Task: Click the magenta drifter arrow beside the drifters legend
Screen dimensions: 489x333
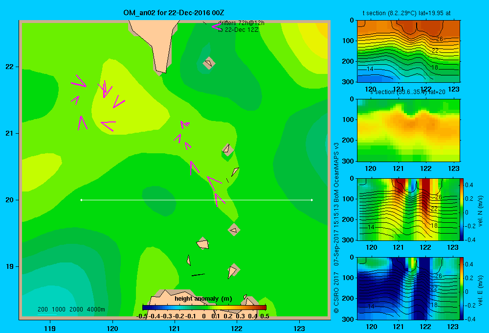Action: [216, 26]
